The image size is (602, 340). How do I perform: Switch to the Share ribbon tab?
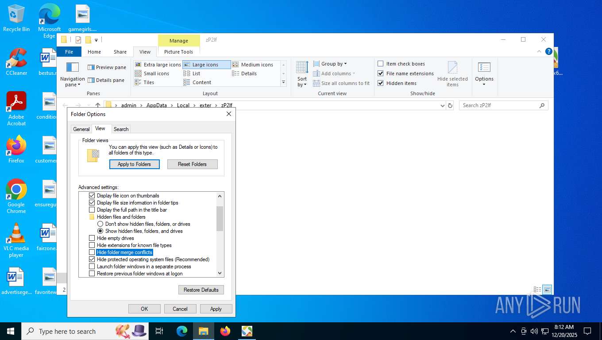120,52
